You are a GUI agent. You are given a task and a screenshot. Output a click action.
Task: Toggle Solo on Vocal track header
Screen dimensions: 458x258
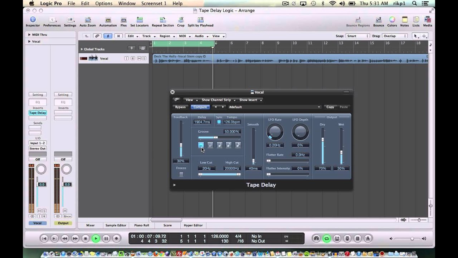pos(144,58)
